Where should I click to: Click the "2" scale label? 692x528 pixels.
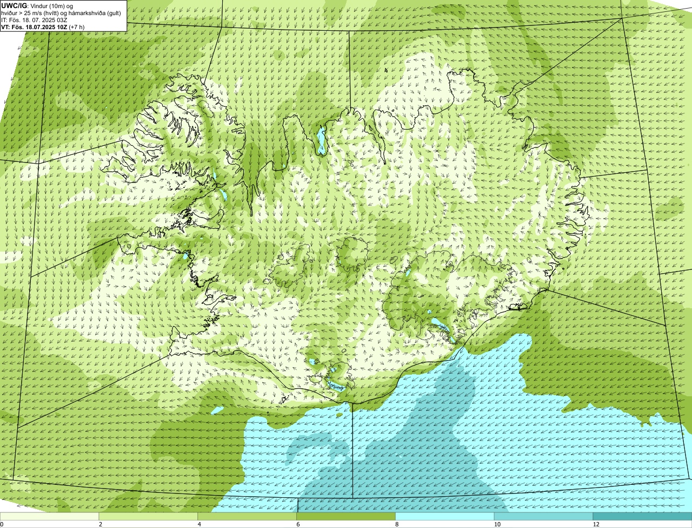click(100, 524)
